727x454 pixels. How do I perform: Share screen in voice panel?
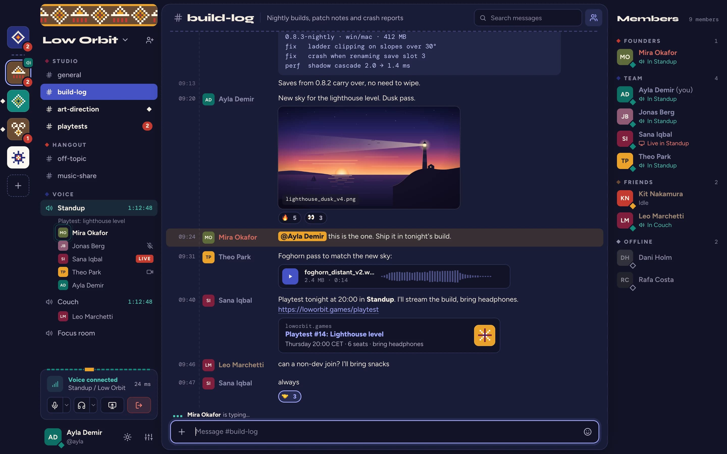(112, 405)
